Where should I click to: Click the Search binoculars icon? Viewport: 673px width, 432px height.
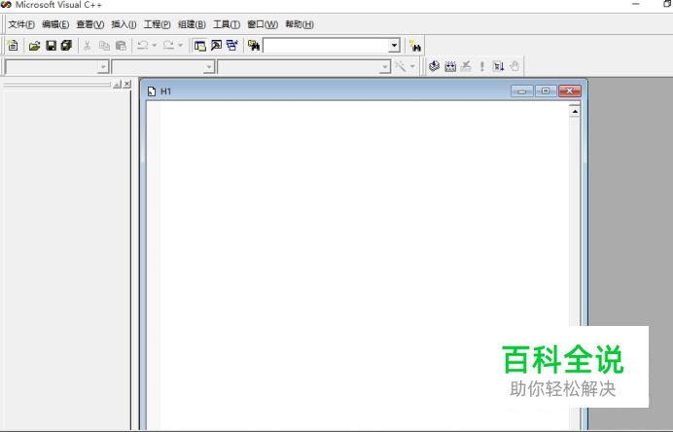pyautogui.click(x=415, y=46)
